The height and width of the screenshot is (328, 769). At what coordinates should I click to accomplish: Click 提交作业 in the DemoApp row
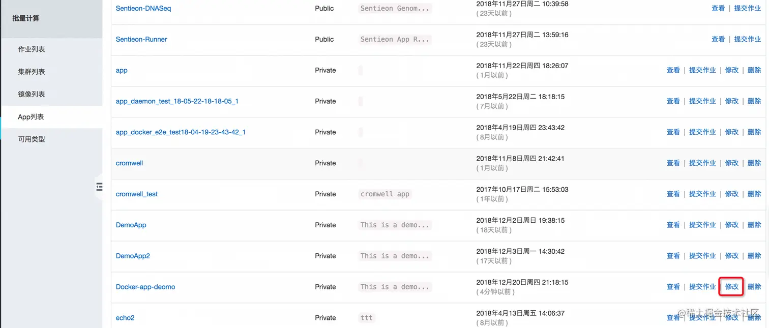click(702, 225)
